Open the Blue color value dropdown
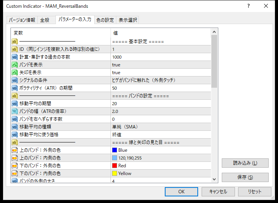Image resolution: width=278 pixels, height=203 pixels. click(x=161, y=150)
